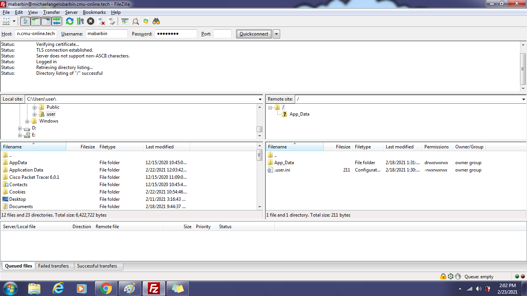Toggle the message log display

pos(25,21)
